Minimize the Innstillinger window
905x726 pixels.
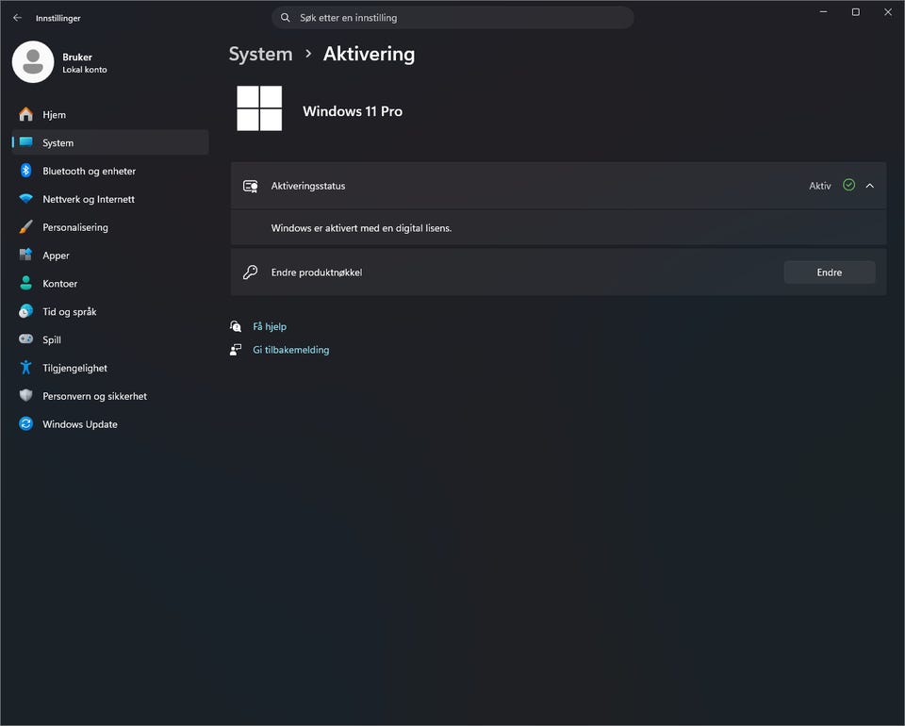point(824,12)
